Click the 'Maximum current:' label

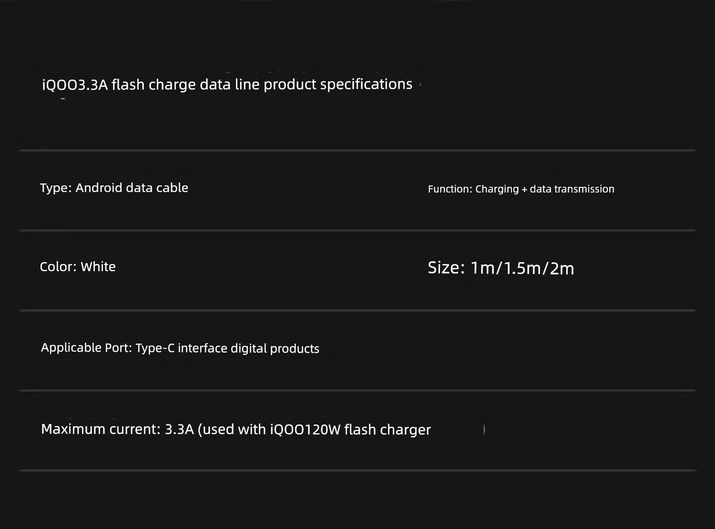pyautogui.click(x=101, y=429)
